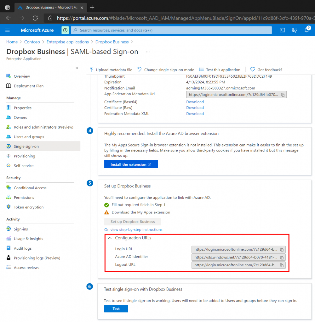Viewport: 315px width, 322px height.
Task: Select the Login URL field text
Action: pos(236,249)
